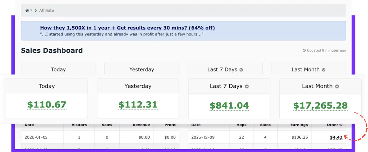Select the 2026-01-03 date row cell
Screen dimensions: 368x152
click(35, 137)
